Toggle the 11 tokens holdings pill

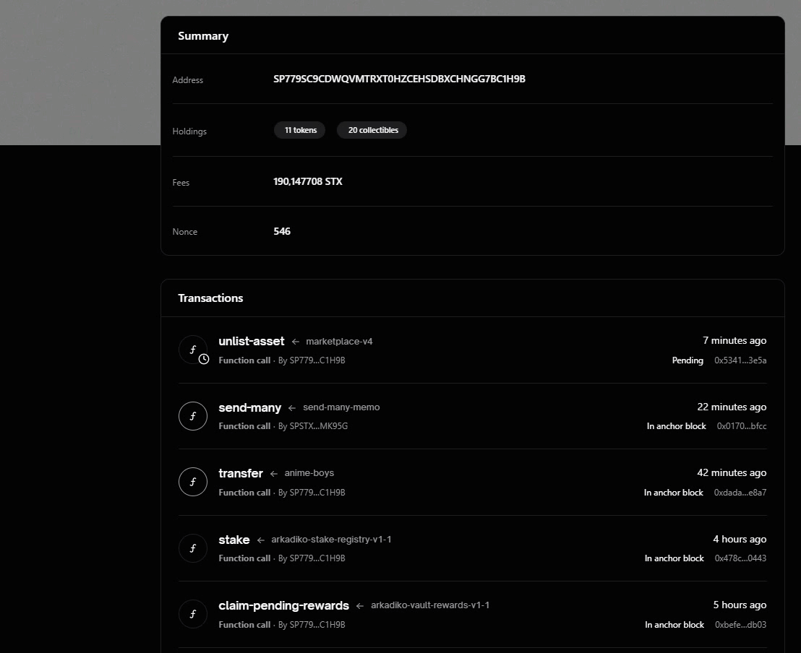(299, 130)
